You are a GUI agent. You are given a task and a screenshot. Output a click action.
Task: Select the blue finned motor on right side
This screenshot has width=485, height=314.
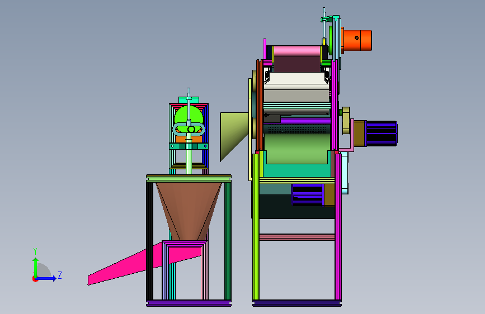point(382,134)
